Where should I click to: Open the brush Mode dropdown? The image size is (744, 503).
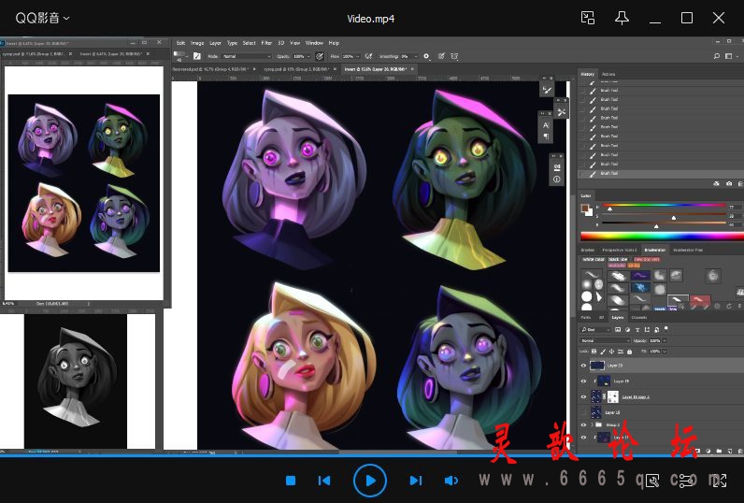[246, 56]
